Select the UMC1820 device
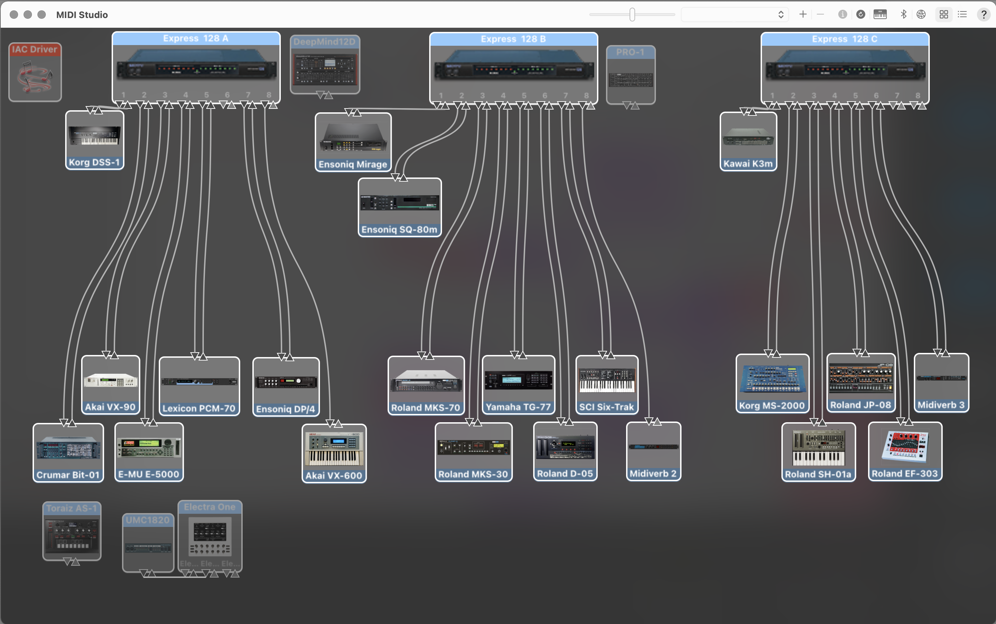 [148, 543]
